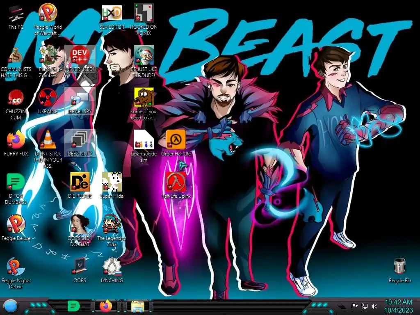
Task: Open the green app pinned on taskbar
Action: (x=74, y=306)
